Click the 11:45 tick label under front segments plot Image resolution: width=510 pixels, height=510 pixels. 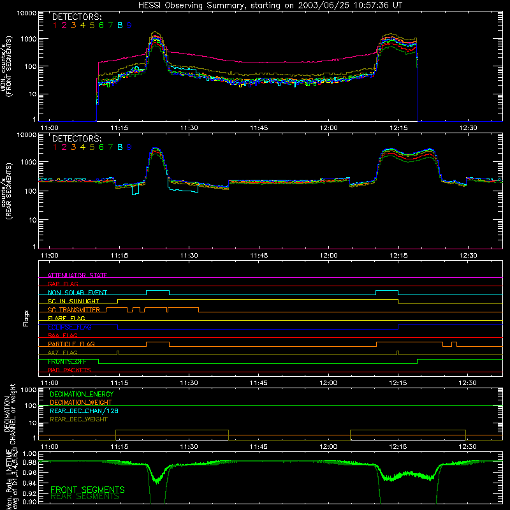[x=259, y=128]
